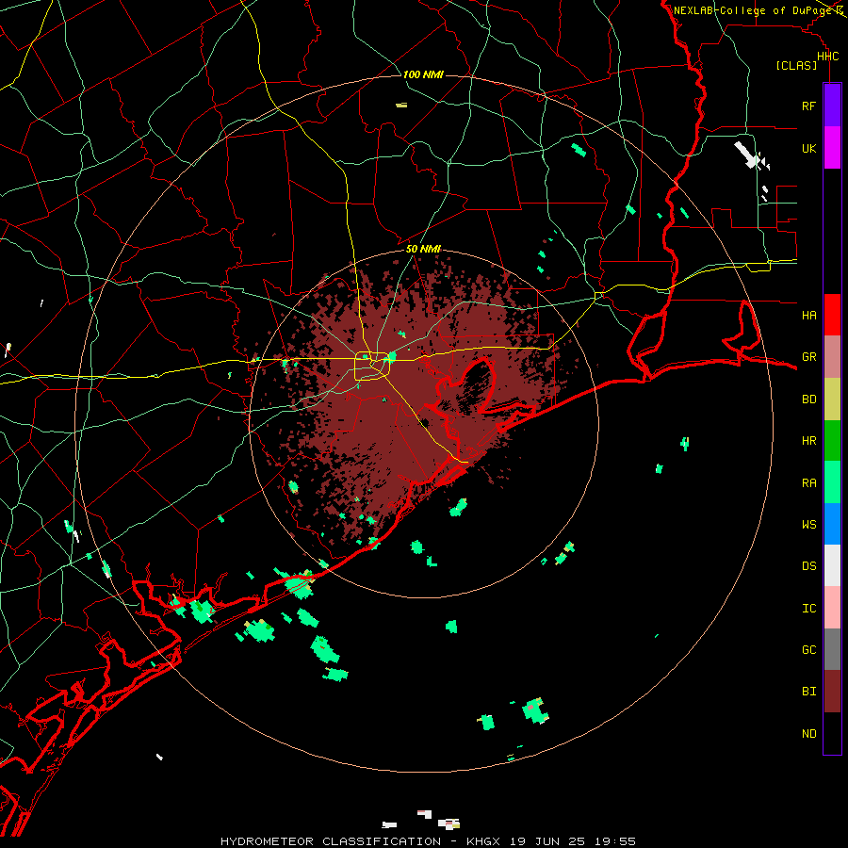This screenshot has height=848, width=848.
Task: Click the RA legend label
Action: 808,482
